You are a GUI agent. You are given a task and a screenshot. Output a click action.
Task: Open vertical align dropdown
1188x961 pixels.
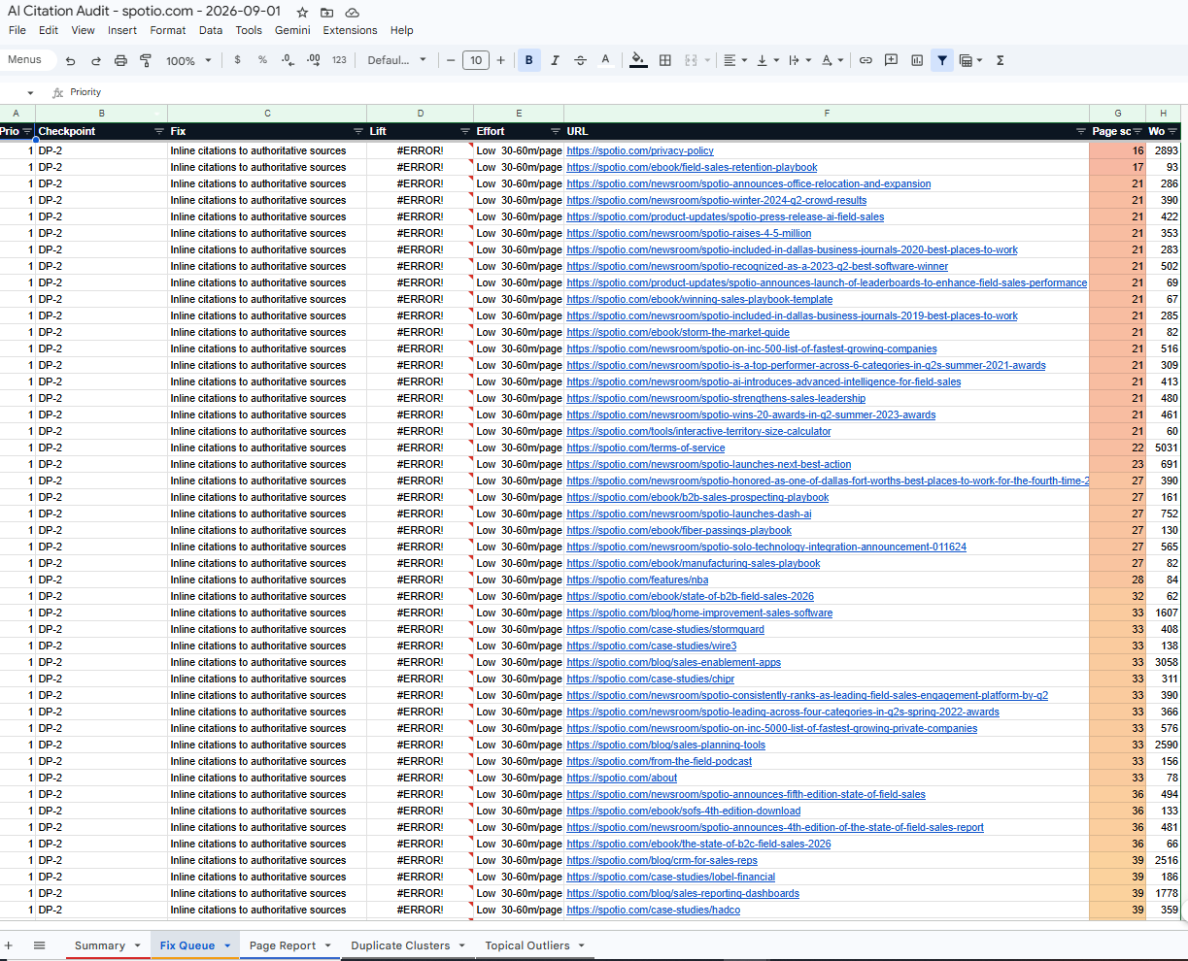coord(767,60)
